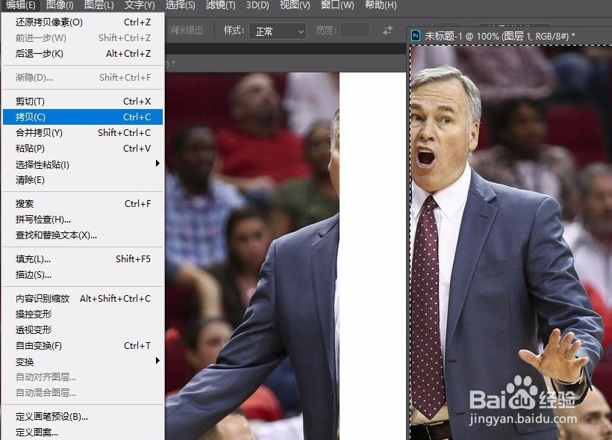
Task: Choose 内容识别缩放 menu entry
Action: (x=83, y=299)
